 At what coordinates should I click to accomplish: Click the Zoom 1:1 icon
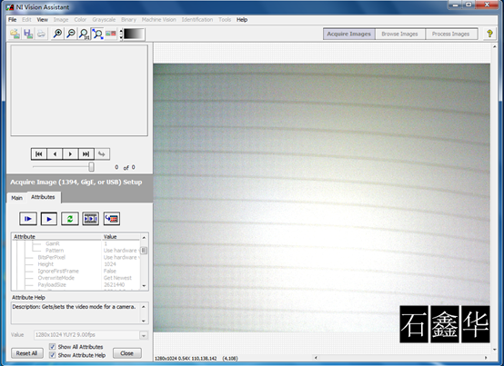tap(85, 34)
